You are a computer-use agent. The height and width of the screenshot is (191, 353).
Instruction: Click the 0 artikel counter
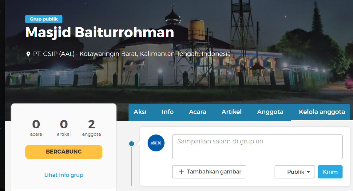(64, 128)
